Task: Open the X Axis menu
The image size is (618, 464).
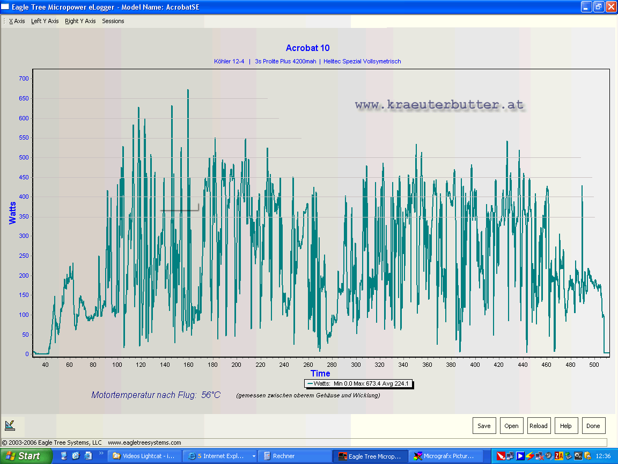Action: [x=17, y=21]
